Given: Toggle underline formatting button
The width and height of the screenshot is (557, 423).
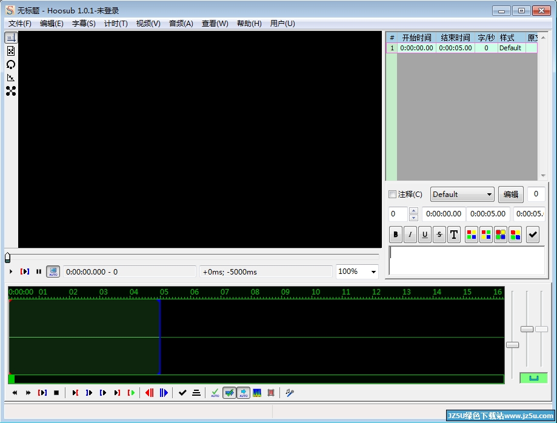Looking at the screenshot, I should (x=425, y=235).
